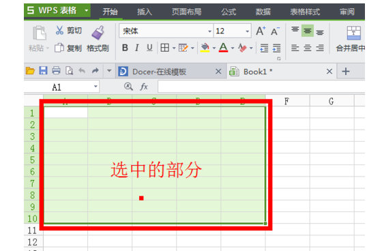Click the open folder icon
Image resolution: width=367 pixels, height=251 pixels.
(30, 70)
